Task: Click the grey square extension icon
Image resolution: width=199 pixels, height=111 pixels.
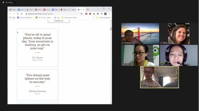Action: pos(90,14)
